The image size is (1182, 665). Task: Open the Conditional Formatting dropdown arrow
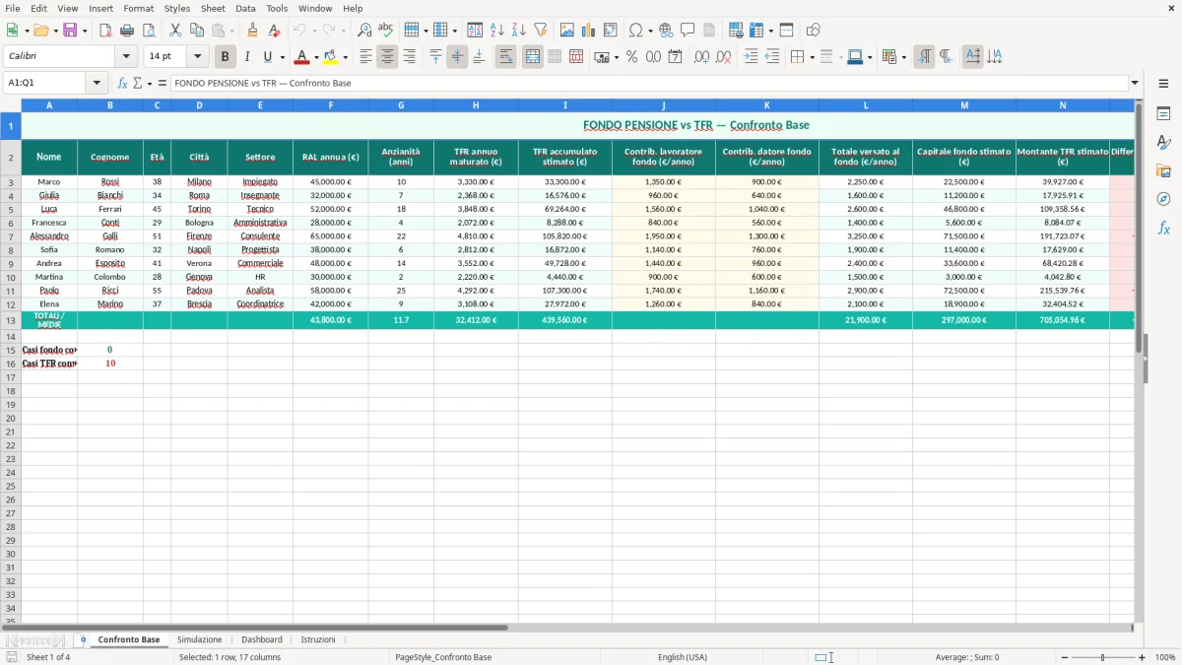pyautogui.click(x=903, y=57)
